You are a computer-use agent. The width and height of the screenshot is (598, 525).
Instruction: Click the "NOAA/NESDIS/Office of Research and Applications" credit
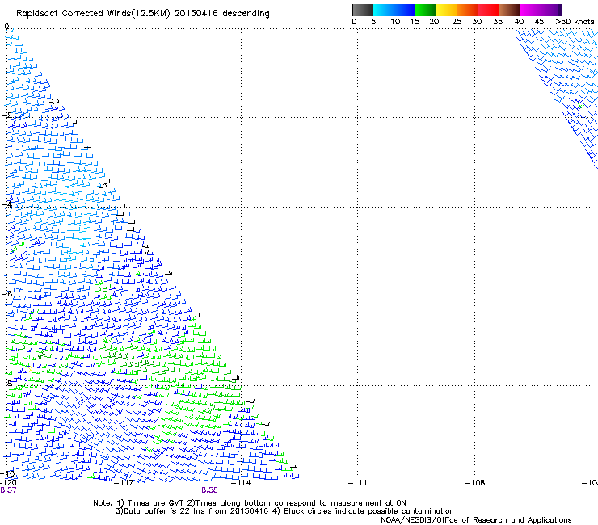476,520
